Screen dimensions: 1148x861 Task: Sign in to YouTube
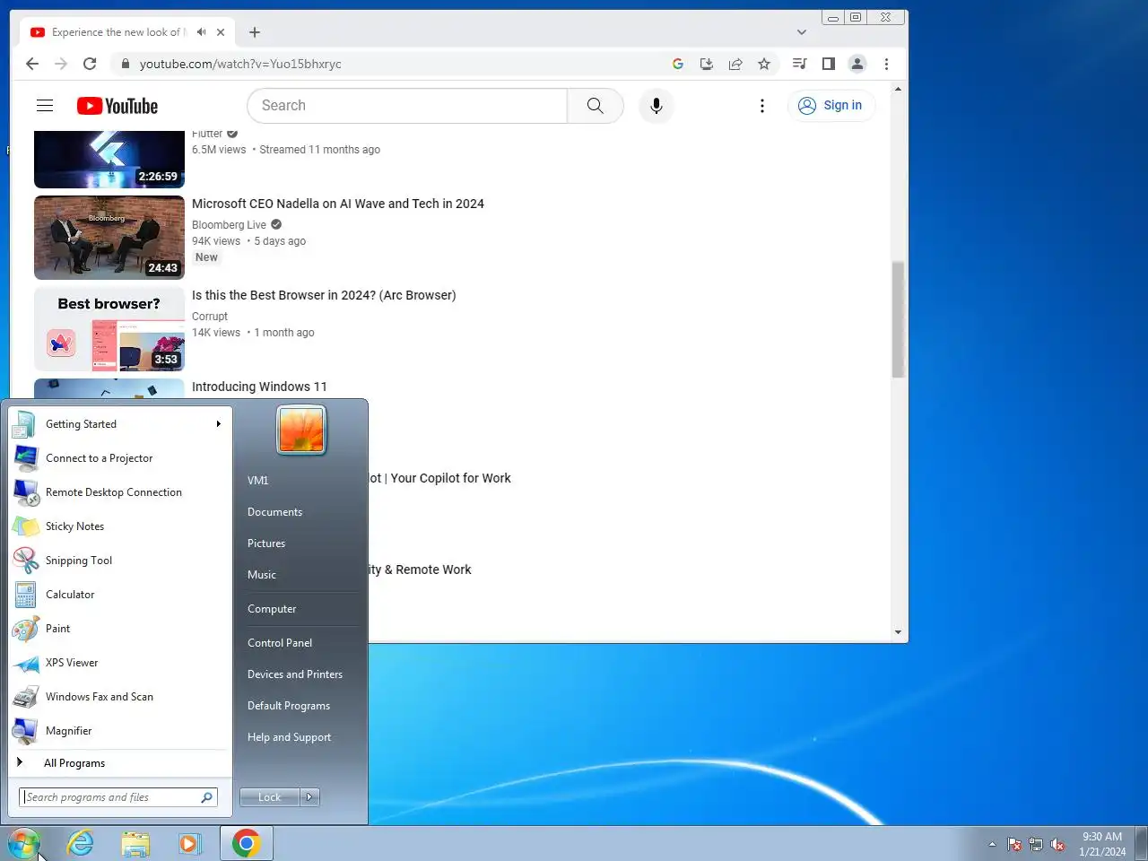coord(831,106)
